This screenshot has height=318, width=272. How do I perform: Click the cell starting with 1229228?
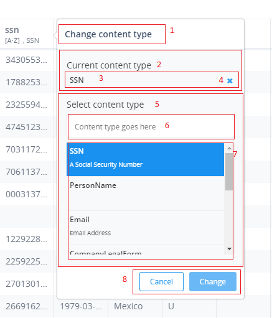[27, 239]
